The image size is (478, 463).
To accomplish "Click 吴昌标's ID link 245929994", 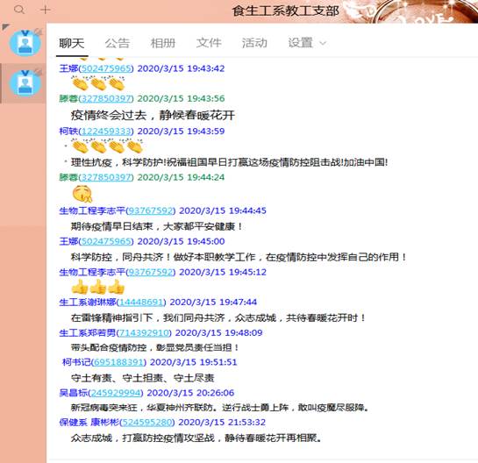I will tap(116, 393).
